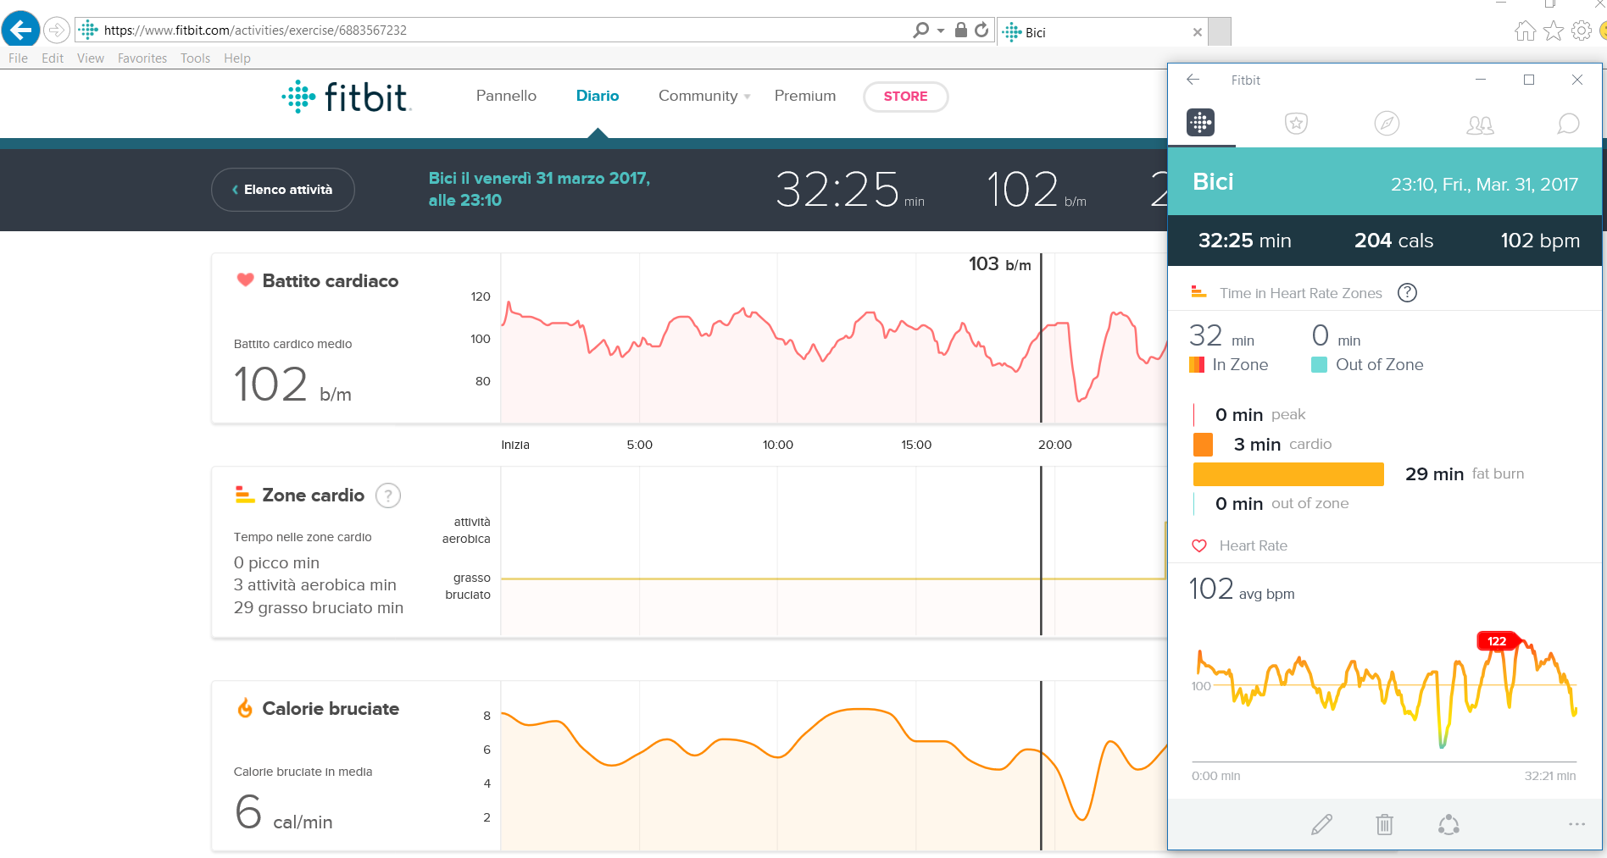
Task: Open the Messages speech bubble icon
Action: [1568, 124]
